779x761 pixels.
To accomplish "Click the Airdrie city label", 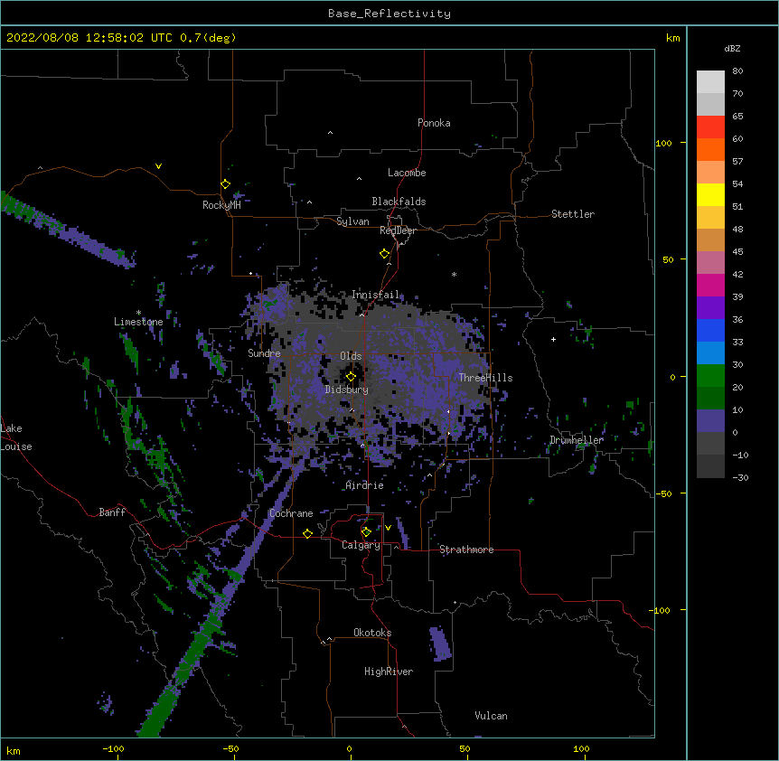I will pos(365,485).
